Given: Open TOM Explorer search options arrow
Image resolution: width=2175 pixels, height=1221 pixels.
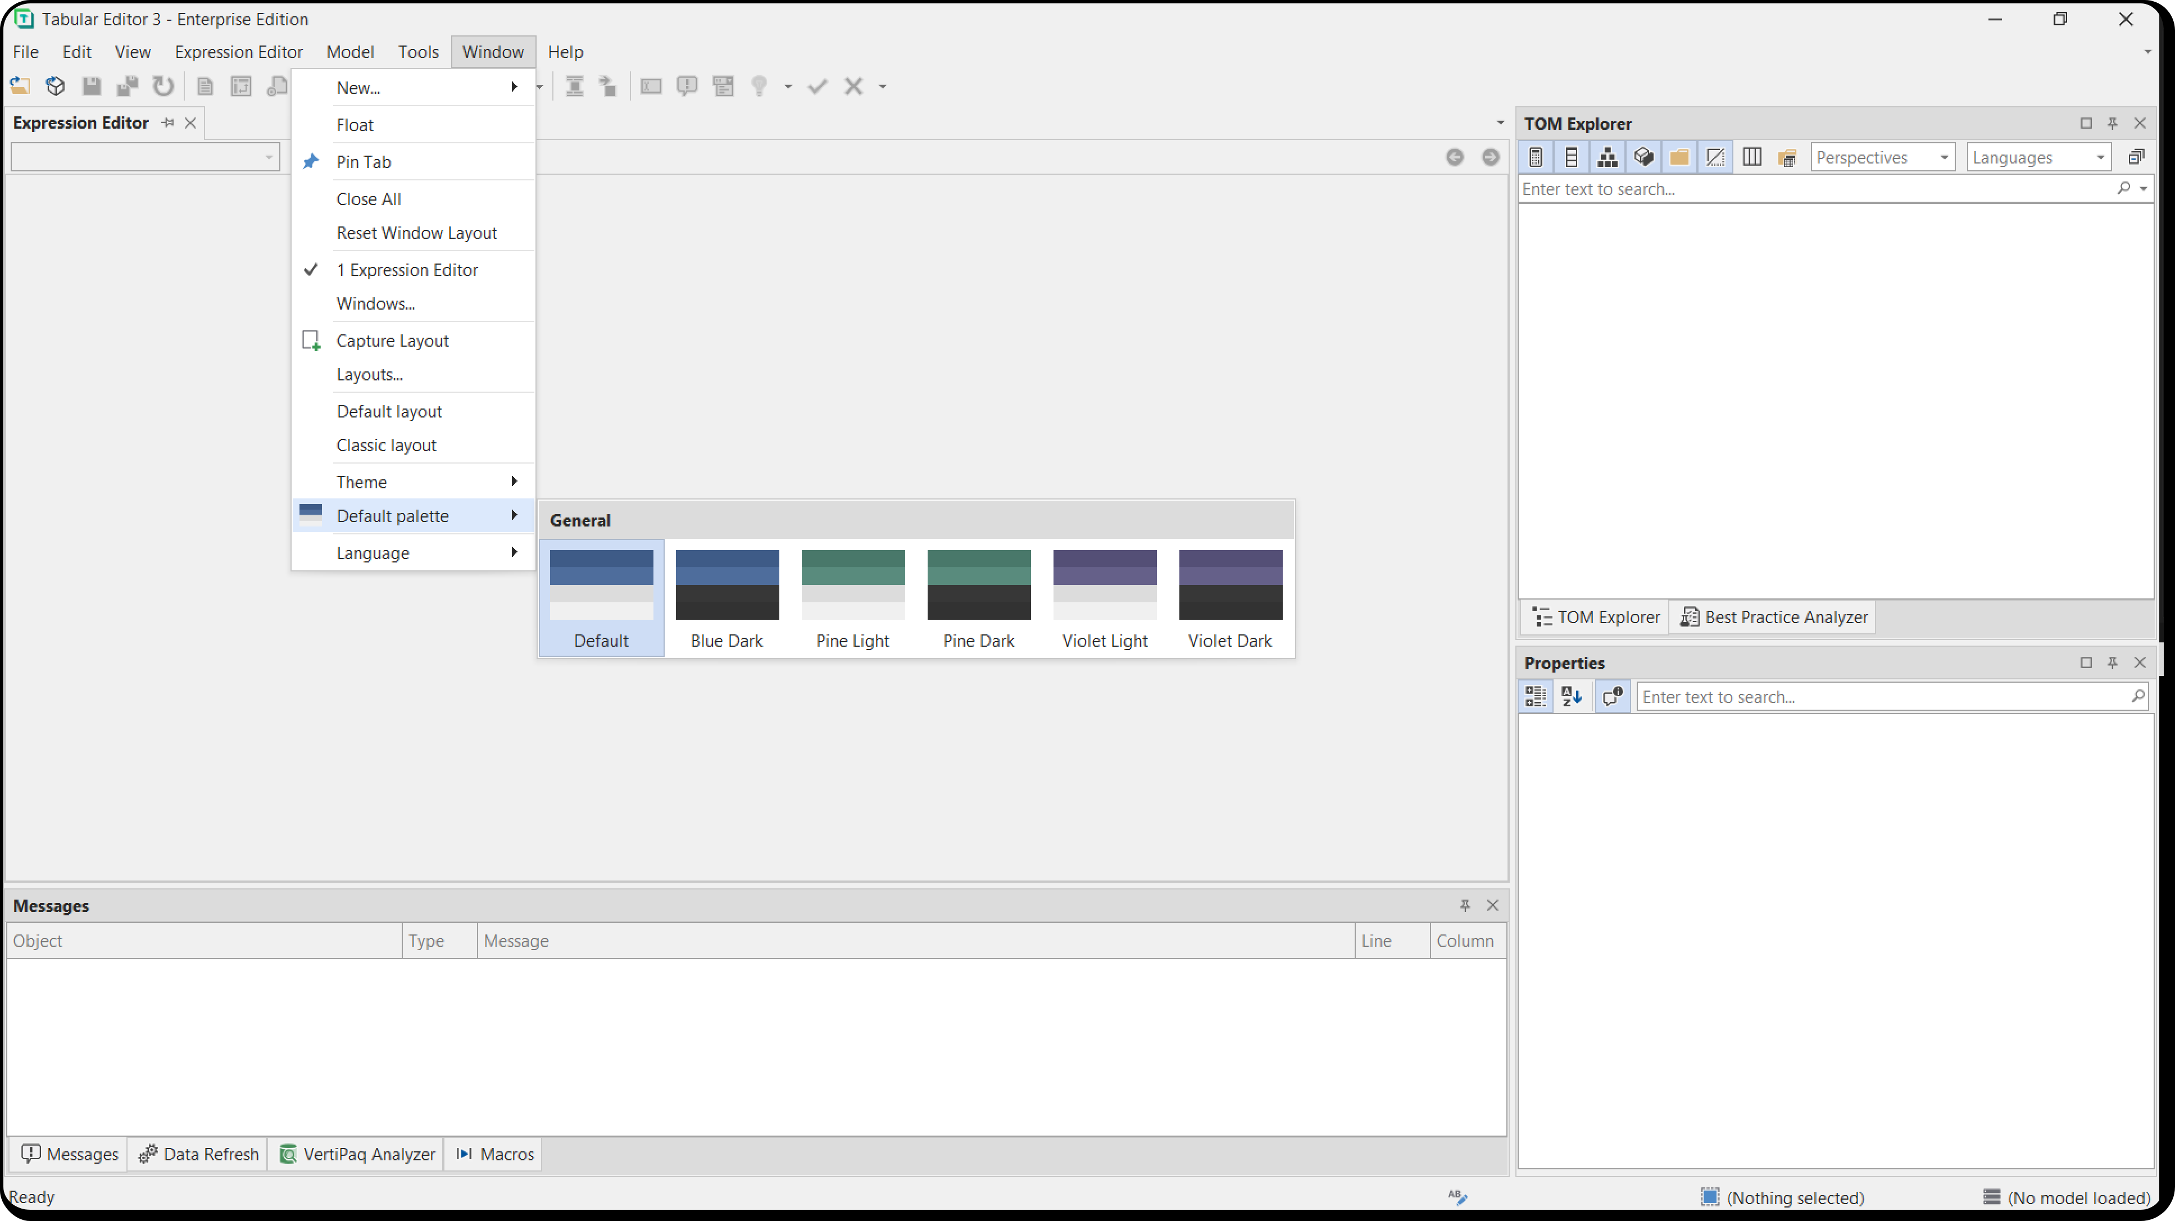Looking at the screenshot, I should (x=2143, y=189).
